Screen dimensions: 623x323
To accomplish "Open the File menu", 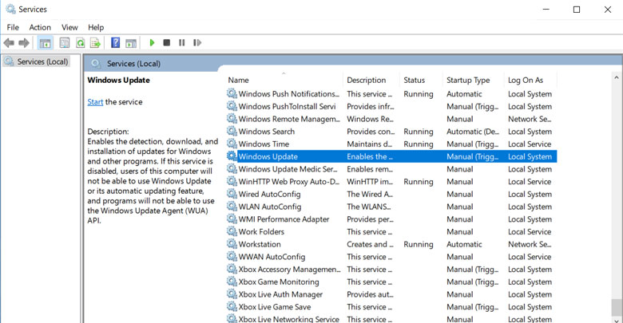I will tap(13, 27).
